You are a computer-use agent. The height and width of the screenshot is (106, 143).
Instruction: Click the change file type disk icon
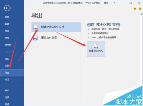tap(35, 38)
